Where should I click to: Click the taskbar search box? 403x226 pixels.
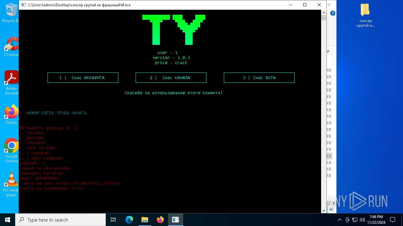point(60,220)
